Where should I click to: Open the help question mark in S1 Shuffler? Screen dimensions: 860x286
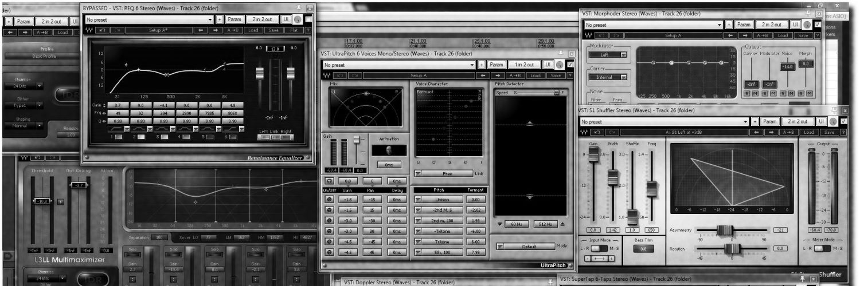pyautogui.click(x=844, y=132)
